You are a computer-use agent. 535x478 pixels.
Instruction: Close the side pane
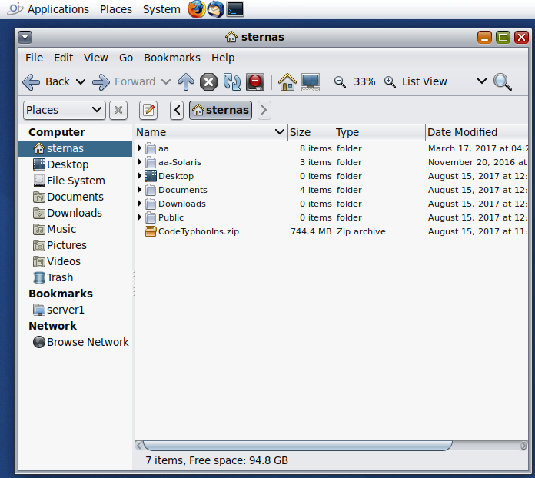tap(118, 110)
